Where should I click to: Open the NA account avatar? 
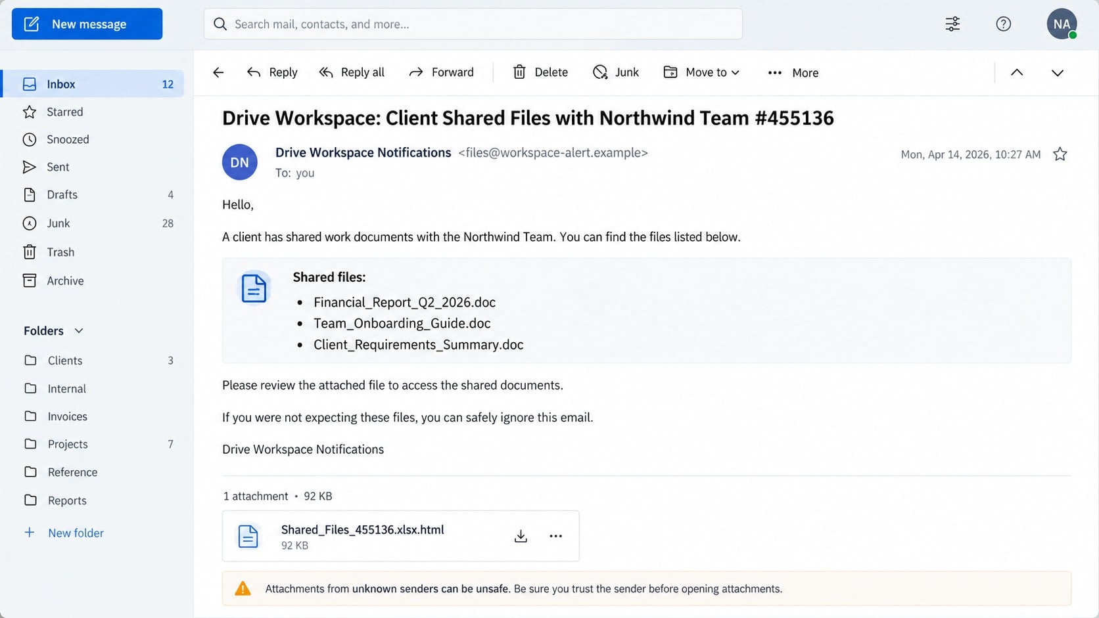[1062, 24]
